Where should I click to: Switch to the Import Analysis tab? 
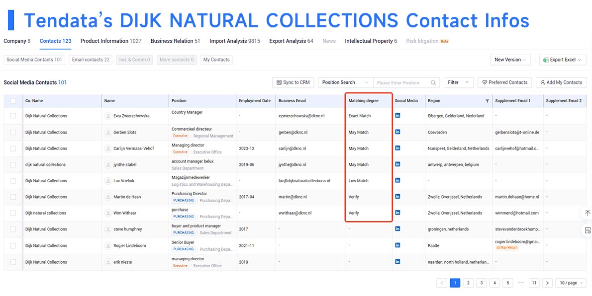coord(235,41)
